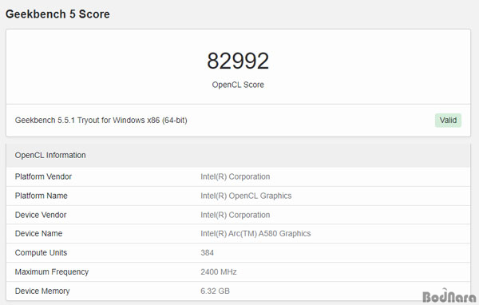The width and height of the screenshot is (479, 305).
Task: Select Intel(R) Arc(TM) A580 Graphics value
Action: (255, 233)
